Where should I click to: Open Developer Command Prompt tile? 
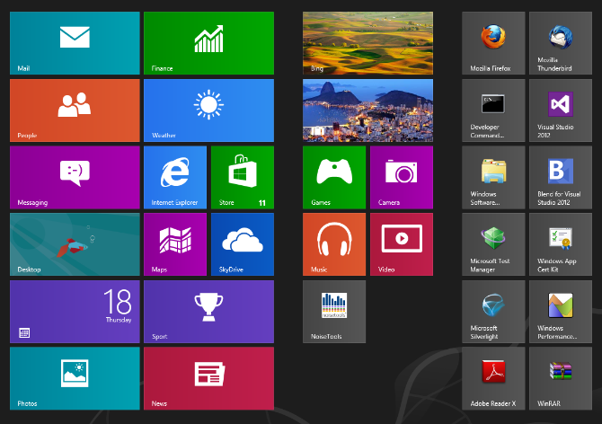tap(493, 110)
